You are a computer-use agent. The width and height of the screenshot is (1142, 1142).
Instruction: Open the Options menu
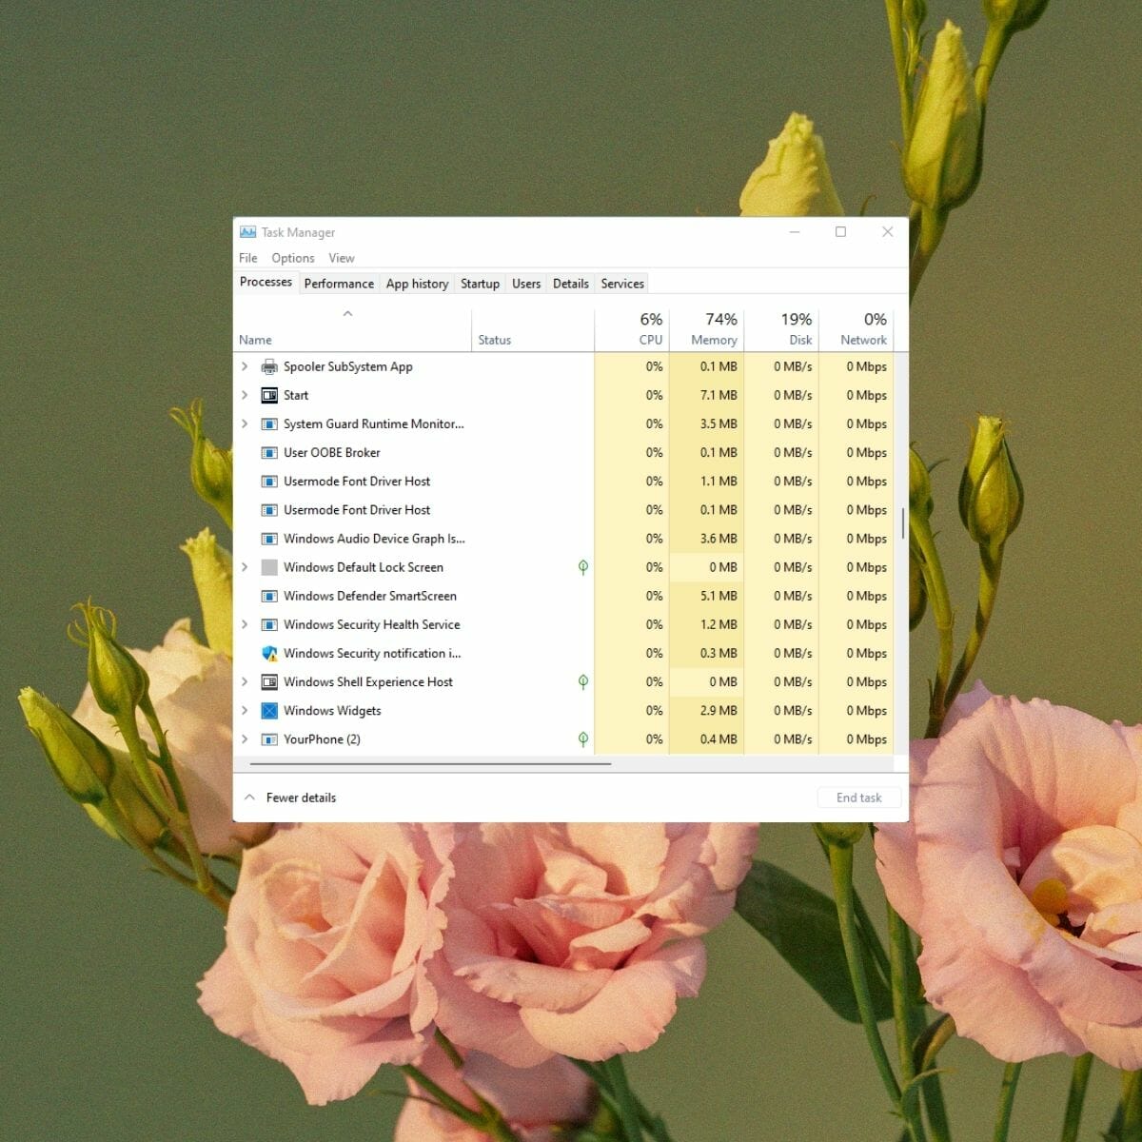pyautogui.click(x=292, y=258)
